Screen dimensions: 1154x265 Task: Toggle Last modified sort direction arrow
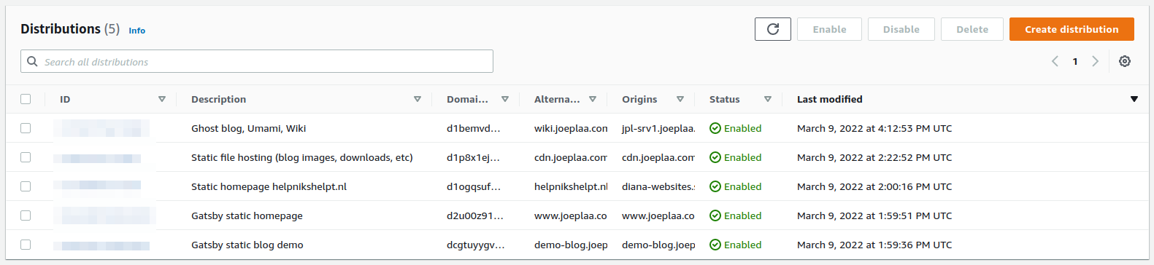(x=1134, y=99)
